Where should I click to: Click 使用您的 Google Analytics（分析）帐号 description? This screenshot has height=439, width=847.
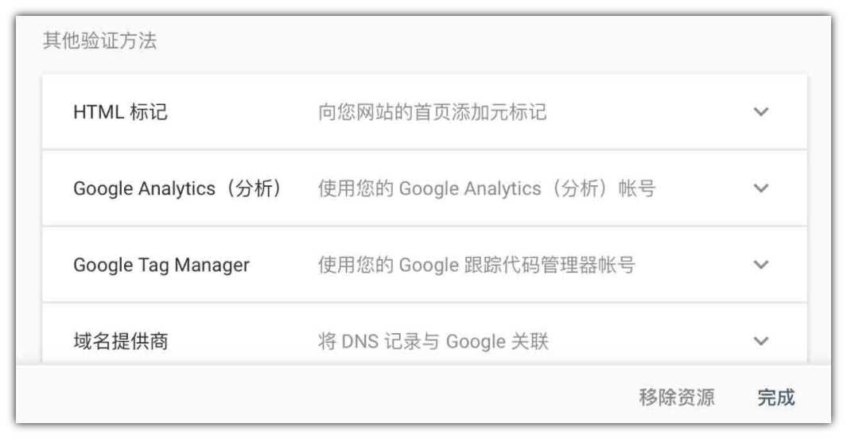(x=487, y=188)
